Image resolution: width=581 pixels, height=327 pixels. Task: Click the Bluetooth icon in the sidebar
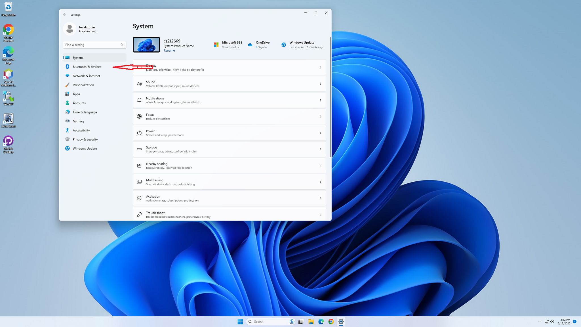click(67, 67)
